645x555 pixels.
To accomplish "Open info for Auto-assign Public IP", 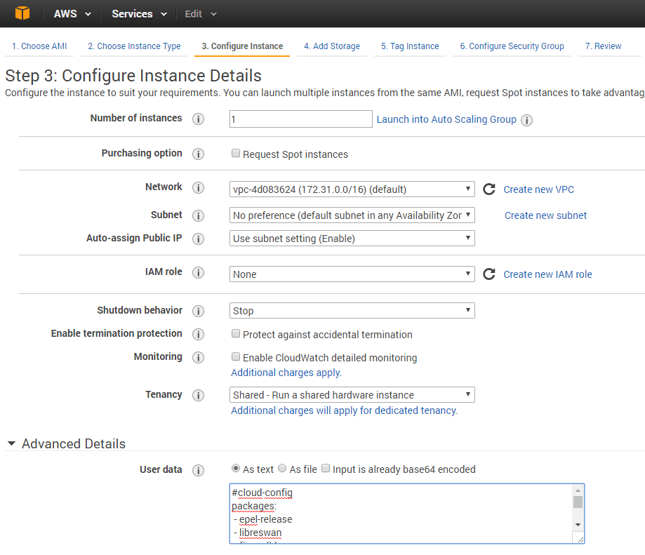I will coord(198,239).
